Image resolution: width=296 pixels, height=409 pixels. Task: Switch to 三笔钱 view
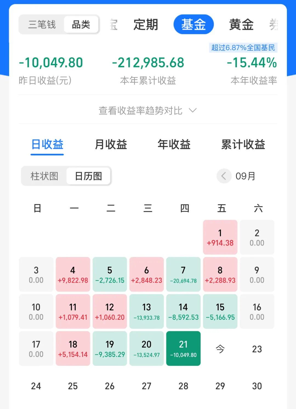coord(42,25)
